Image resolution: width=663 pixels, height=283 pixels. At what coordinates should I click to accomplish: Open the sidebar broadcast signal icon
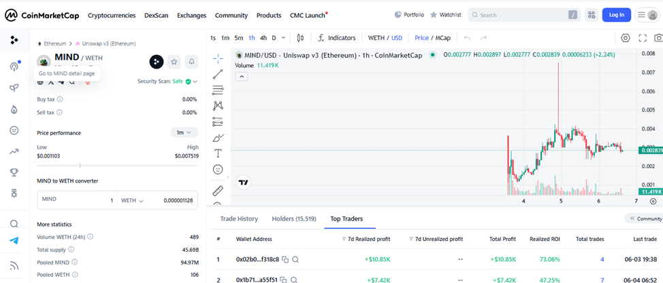14,67
